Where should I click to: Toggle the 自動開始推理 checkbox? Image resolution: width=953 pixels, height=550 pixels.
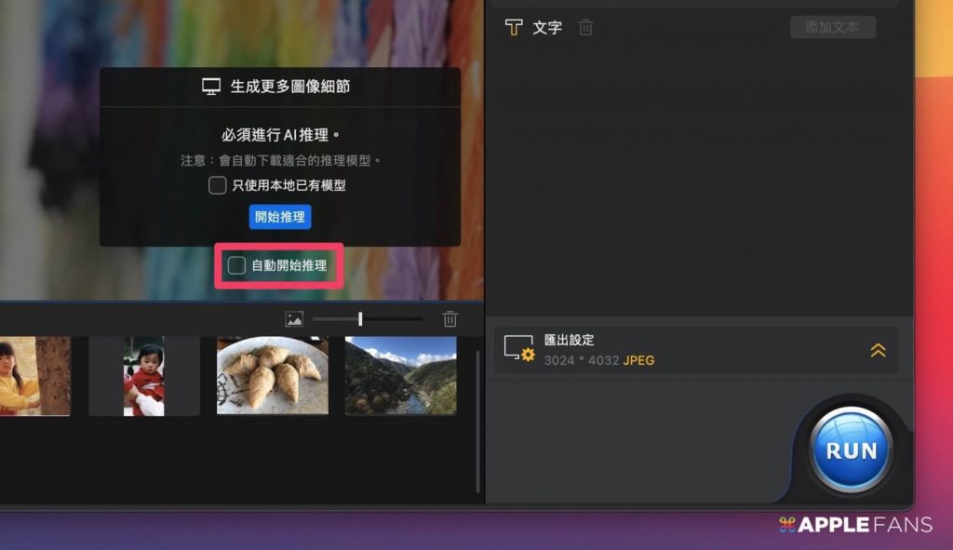[236, 265]
